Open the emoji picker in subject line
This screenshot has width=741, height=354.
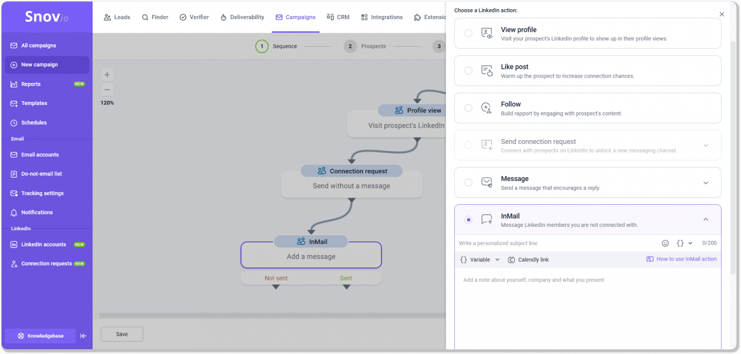click(x=665, y=243)
